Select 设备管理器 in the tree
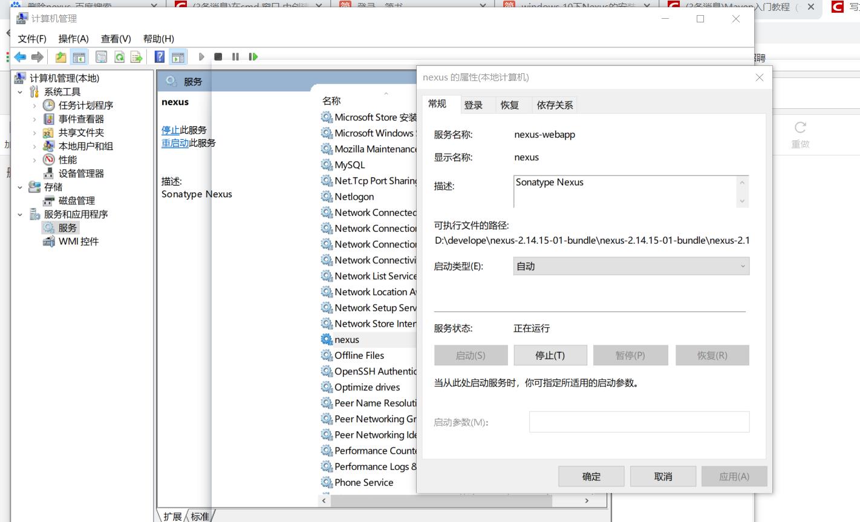Image resolution: width=860 pixels, height=522 pixels. tap(81, 174)
